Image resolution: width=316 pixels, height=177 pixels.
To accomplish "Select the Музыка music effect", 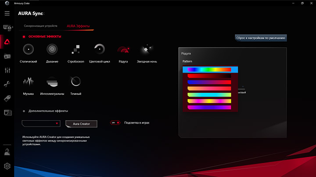I will pyautogui.click(x=29, y=86).
